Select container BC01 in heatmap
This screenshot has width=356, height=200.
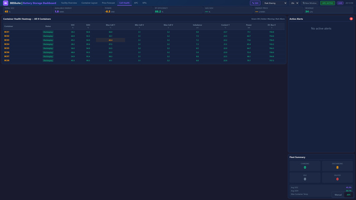(x=7, y=32)
